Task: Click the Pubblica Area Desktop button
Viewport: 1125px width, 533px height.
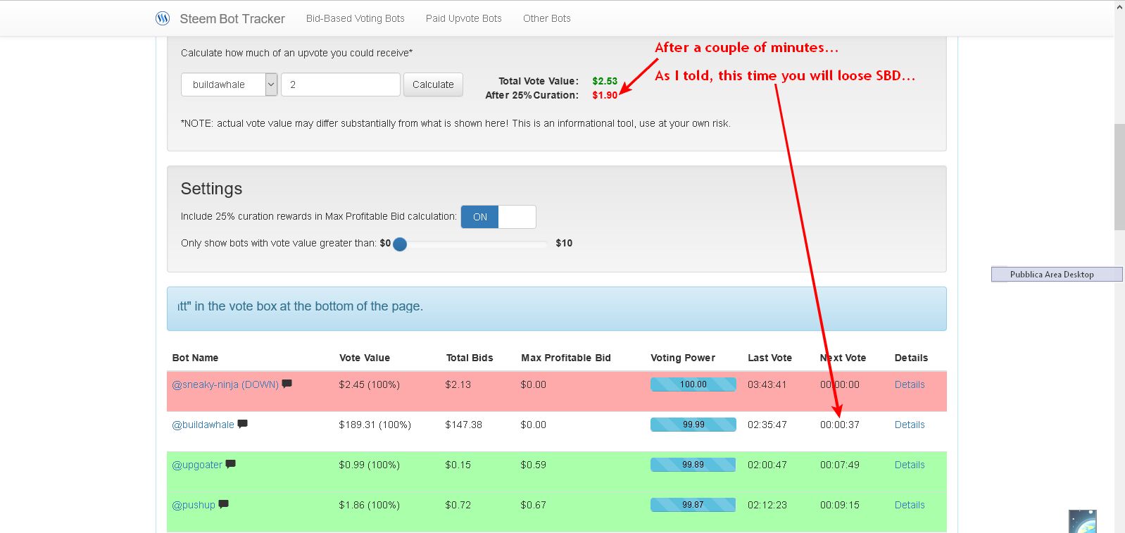Action: (x=1057, y=275)
